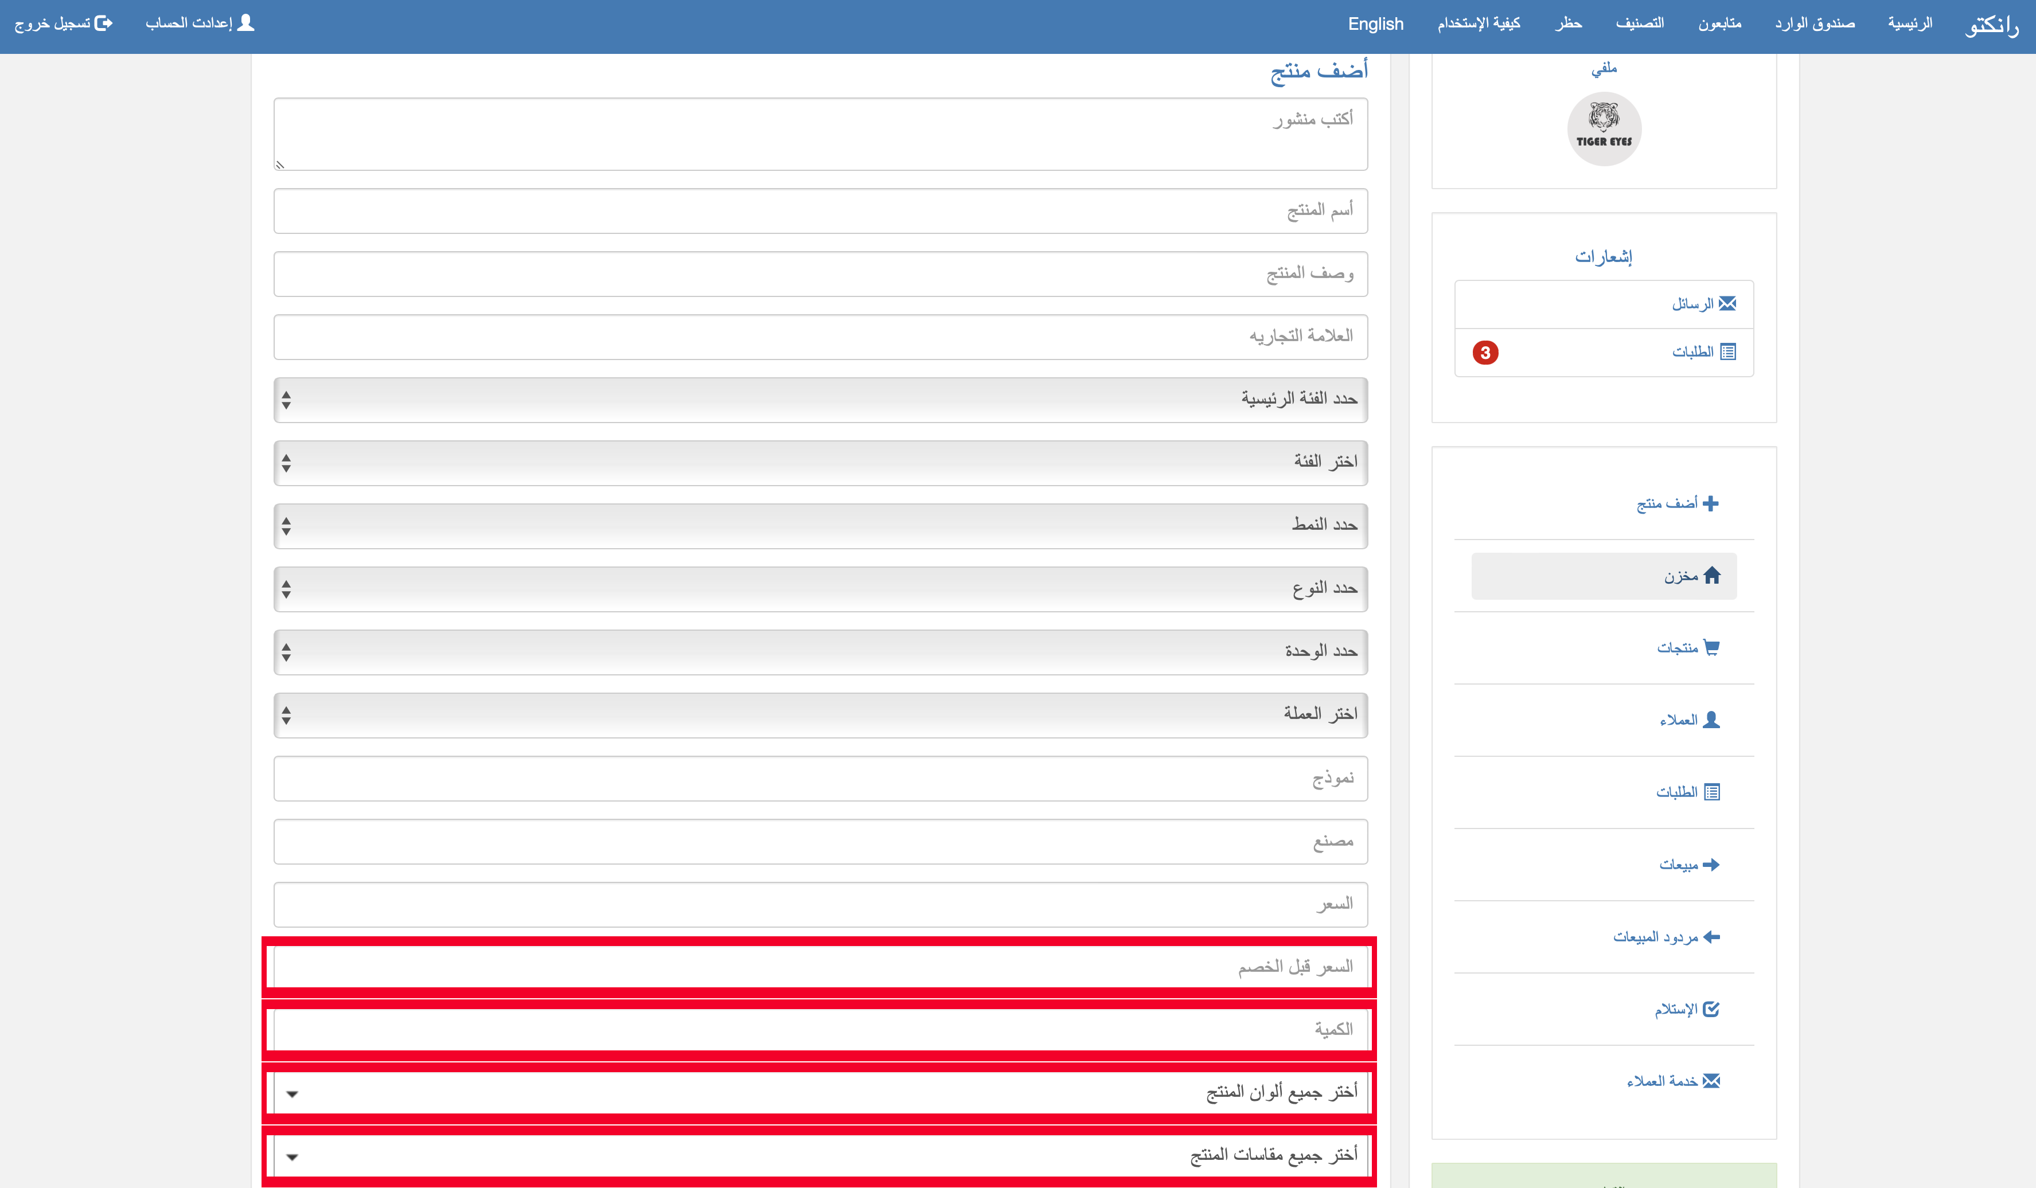Click the إعدادت الحساب link
Image resolution: width=2036 pixels, height=1188 pixels.
[x=200, y=22]
